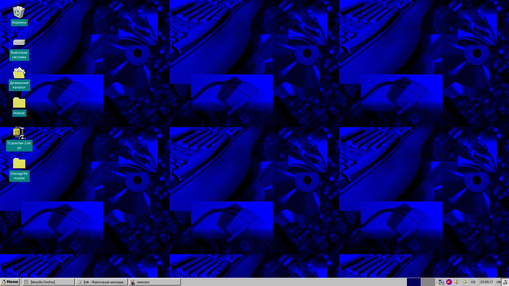Switch to the Mozilla Firefox taskbar window
The height and width of the screenshot is (286, 509).
tap(48, 282)
